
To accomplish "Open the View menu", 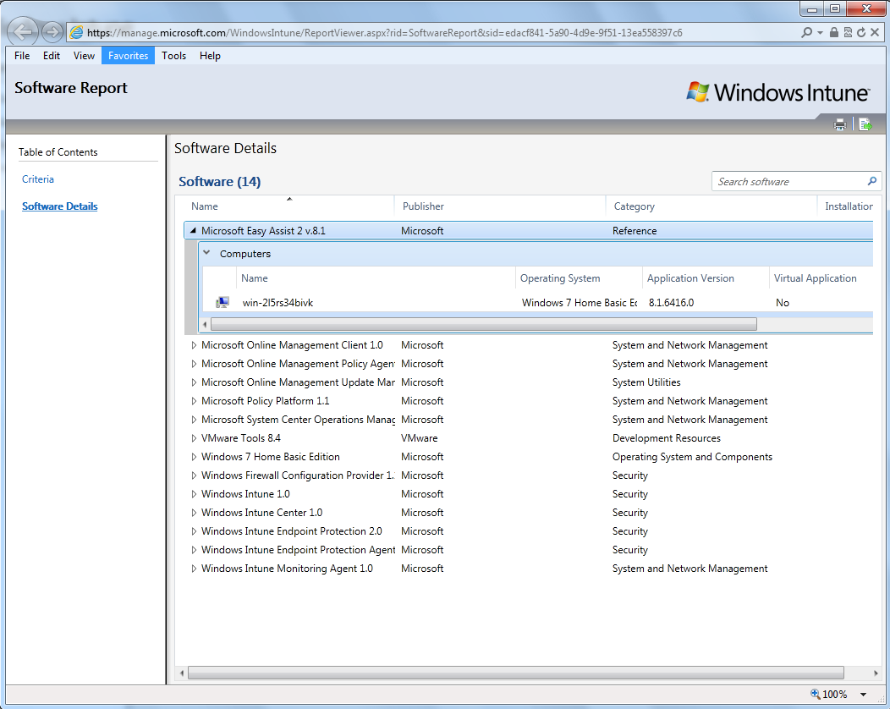I will click(84, 56).
